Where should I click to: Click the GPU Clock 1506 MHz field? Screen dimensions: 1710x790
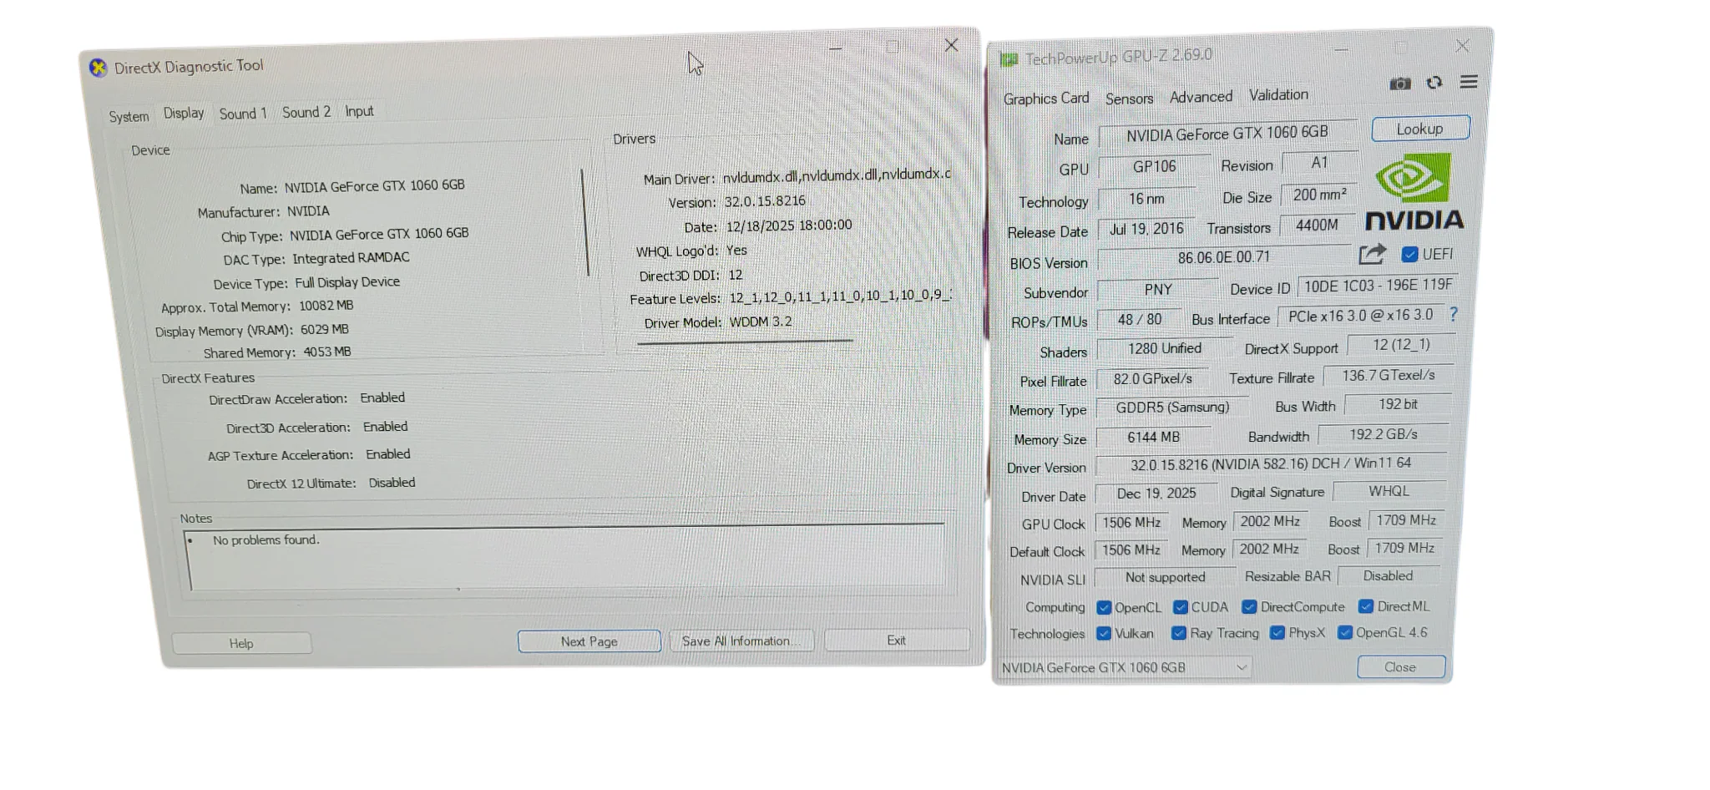(1131, 523)
